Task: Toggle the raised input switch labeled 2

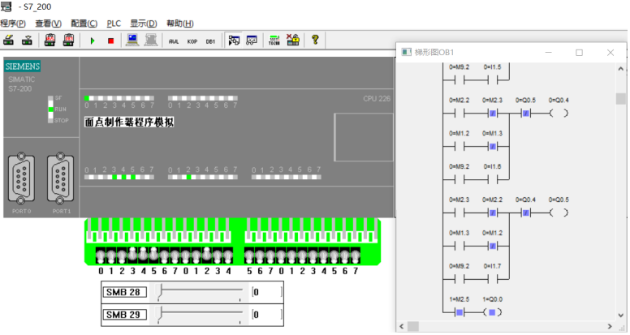Action: (206, 255)
